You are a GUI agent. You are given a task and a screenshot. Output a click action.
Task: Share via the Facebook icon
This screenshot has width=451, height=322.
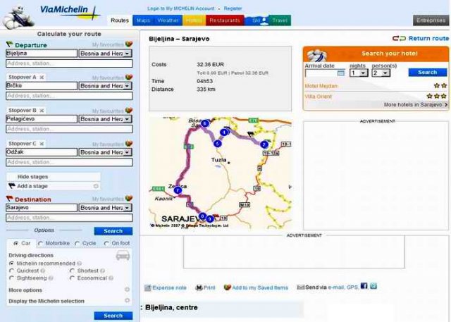pos(364,286)
